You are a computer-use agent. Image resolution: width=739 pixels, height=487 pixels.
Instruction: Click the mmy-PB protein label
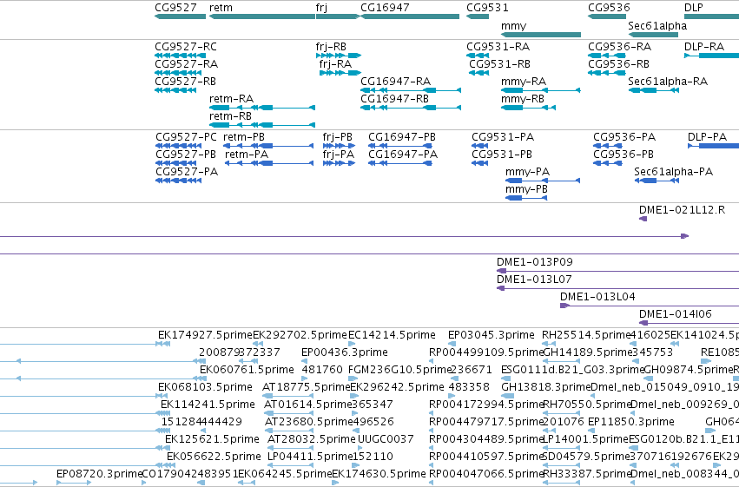tap(526, 189)
